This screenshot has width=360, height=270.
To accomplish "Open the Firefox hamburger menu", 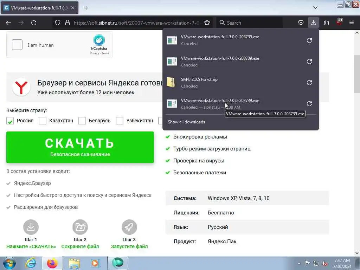I will (352, 22).
